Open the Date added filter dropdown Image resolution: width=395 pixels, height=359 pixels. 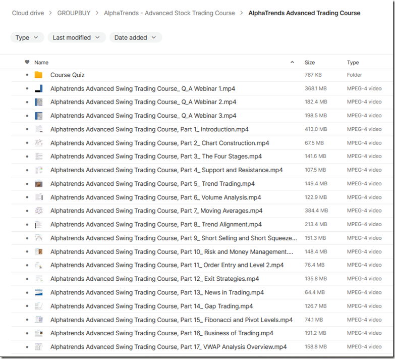[136, 37]
